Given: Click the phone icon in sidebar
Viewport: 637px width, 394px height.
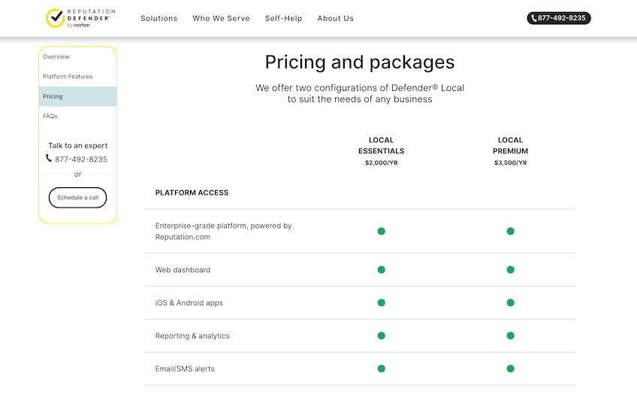Looking at the screenshot, I should (49, 159).
